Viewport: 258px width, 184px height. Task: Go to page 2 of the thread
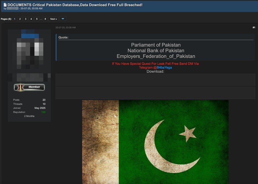tap(20, 19)
